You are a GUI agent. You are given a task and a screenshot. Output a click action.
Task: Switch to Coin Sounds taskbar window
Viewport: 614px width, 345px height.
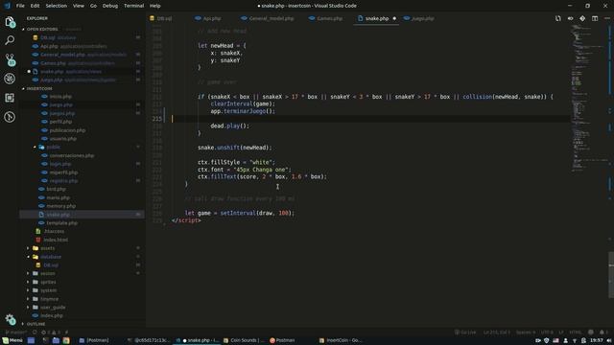244,340
